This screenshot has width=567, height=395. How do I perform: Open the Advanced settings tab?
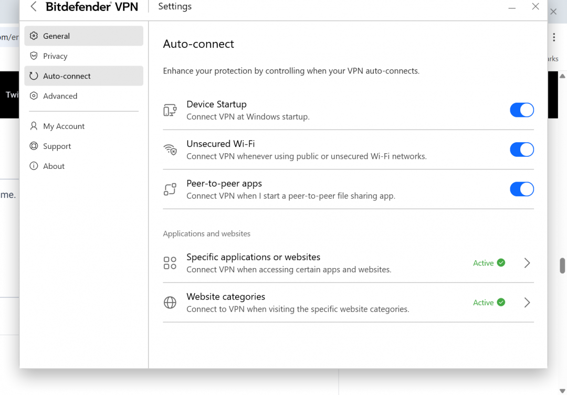point(84,96)
